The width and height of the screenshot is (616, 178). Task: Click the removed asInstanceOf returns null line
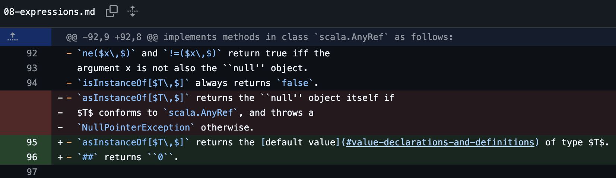pos(235,98)
